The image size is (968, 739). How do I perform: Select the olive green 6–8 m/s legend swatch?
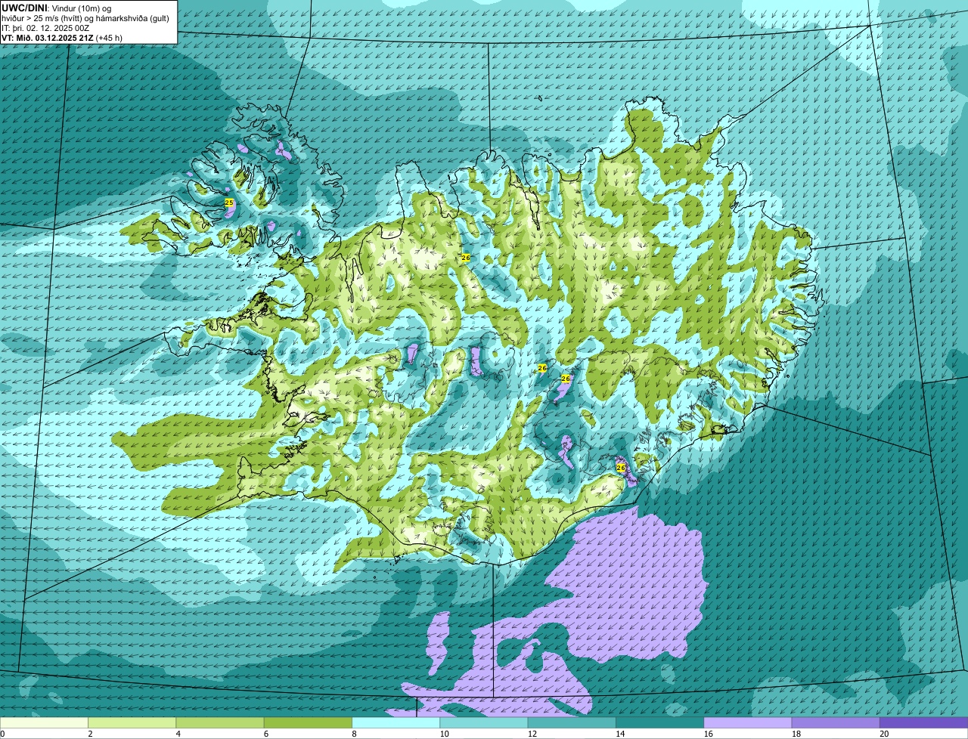[x=309, y=723]
